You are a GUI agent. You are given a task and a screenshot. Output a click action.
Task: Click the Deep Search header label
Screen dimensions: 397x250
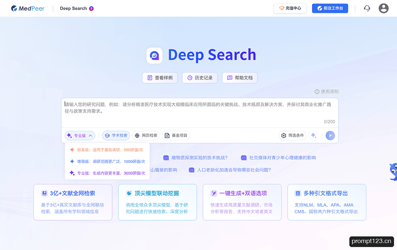[x=73, y=9]
